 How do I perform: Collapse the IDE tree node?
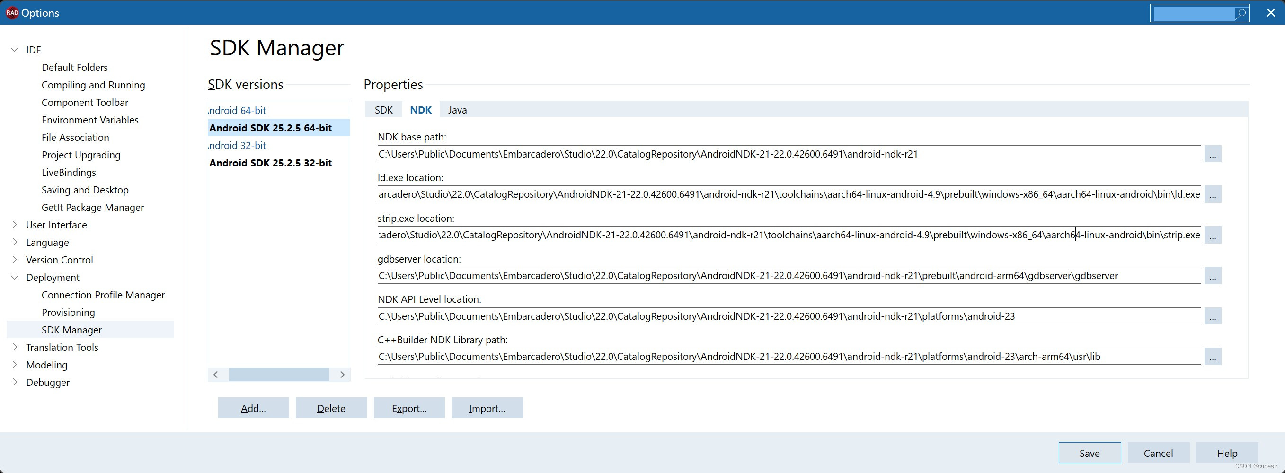click(x=15, y=50)
